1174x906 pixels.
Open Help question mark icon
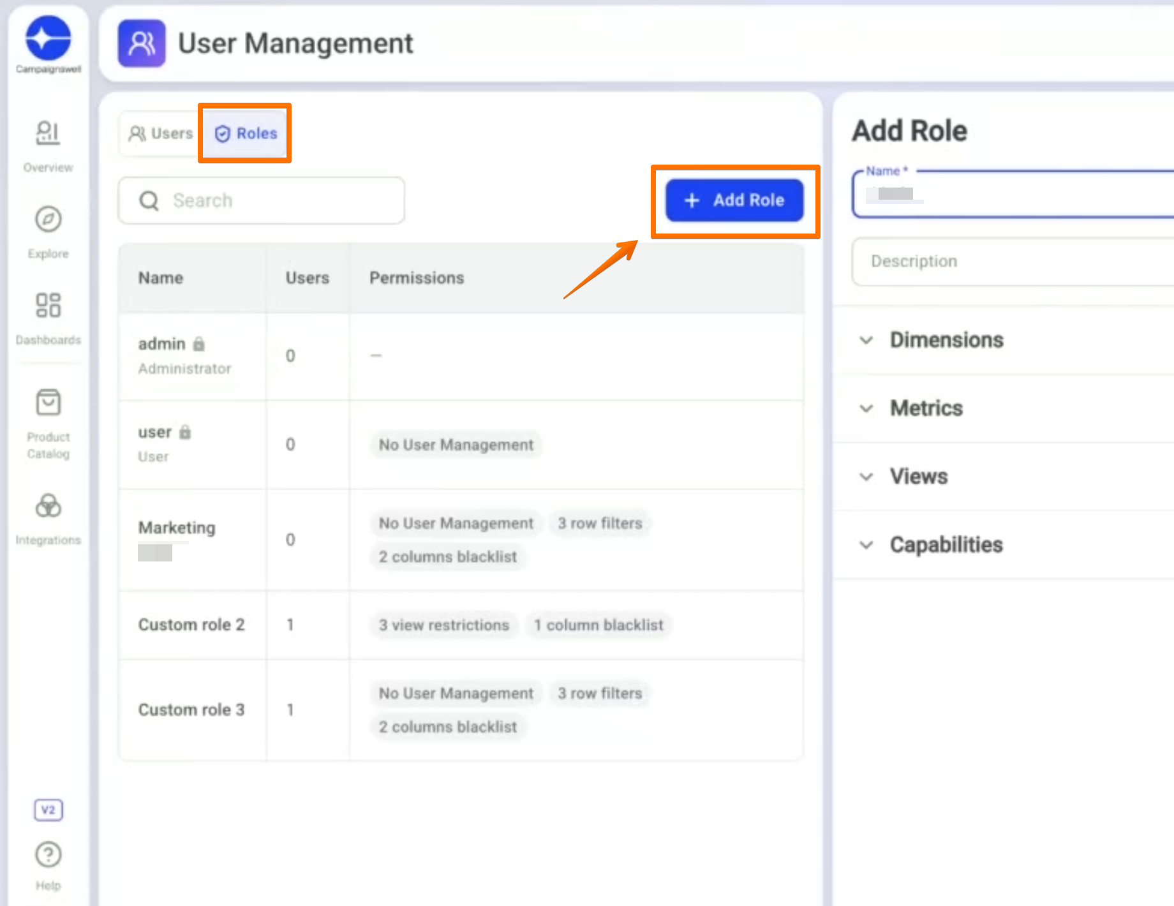coord(48,855)
